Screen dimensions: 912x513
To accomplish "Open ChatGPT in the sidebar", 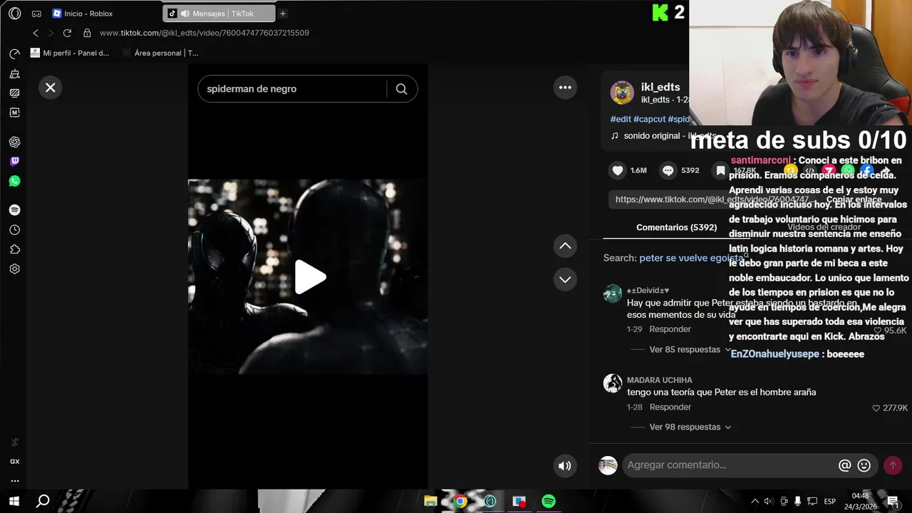I will click(x=14, y=142).
